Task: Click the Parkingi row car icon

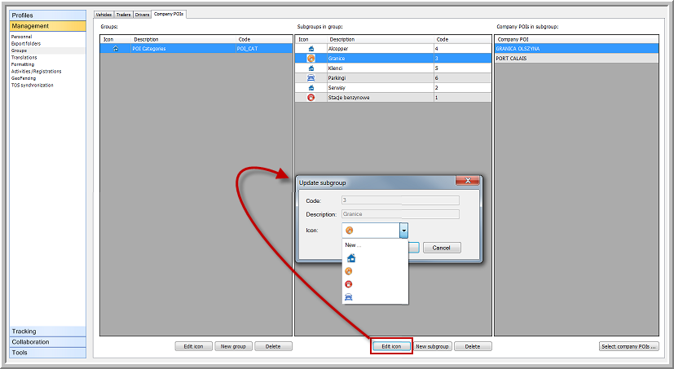Action: [311, 78]
